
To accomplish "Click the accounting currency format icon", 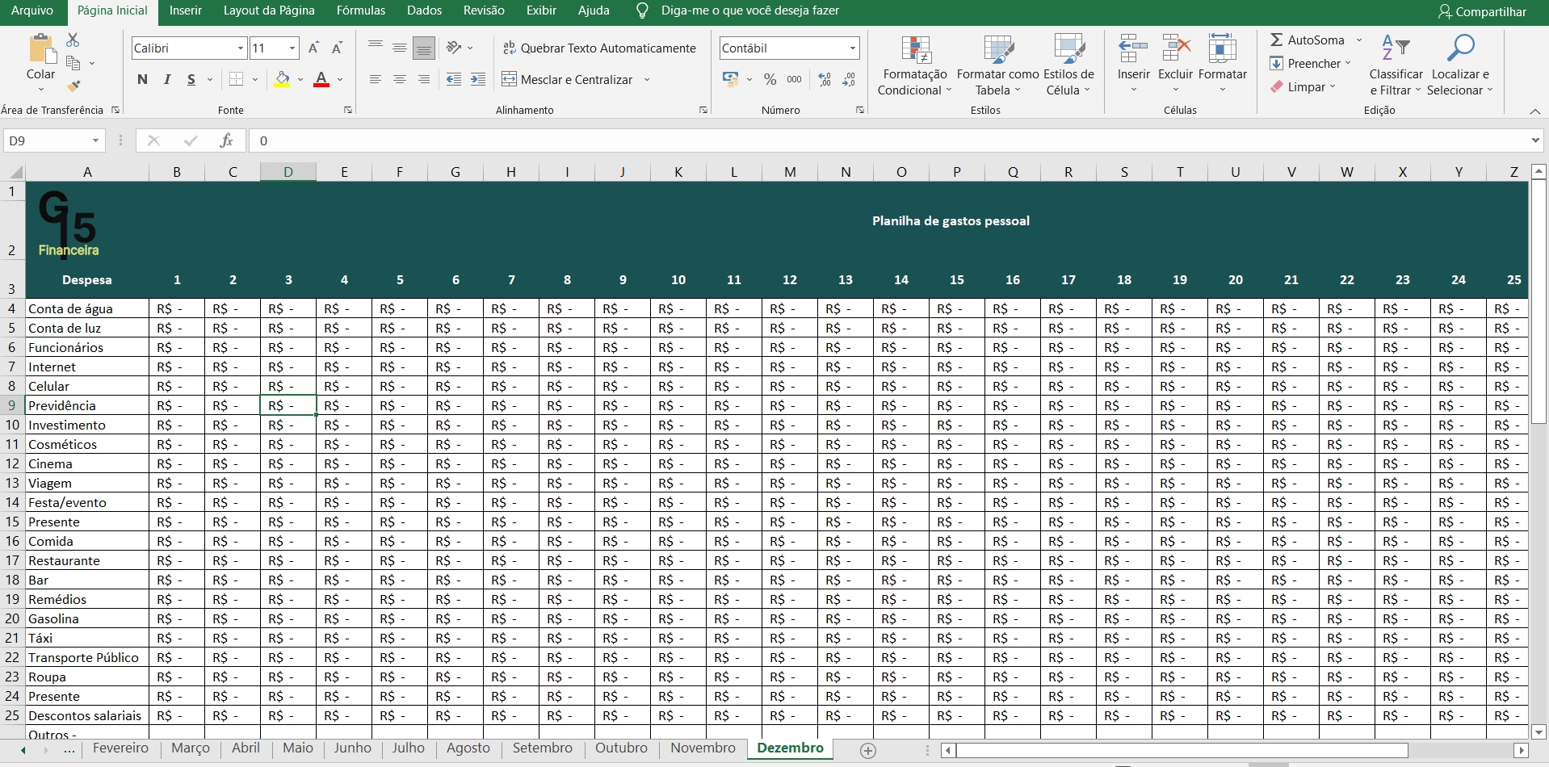I will 731,79.
